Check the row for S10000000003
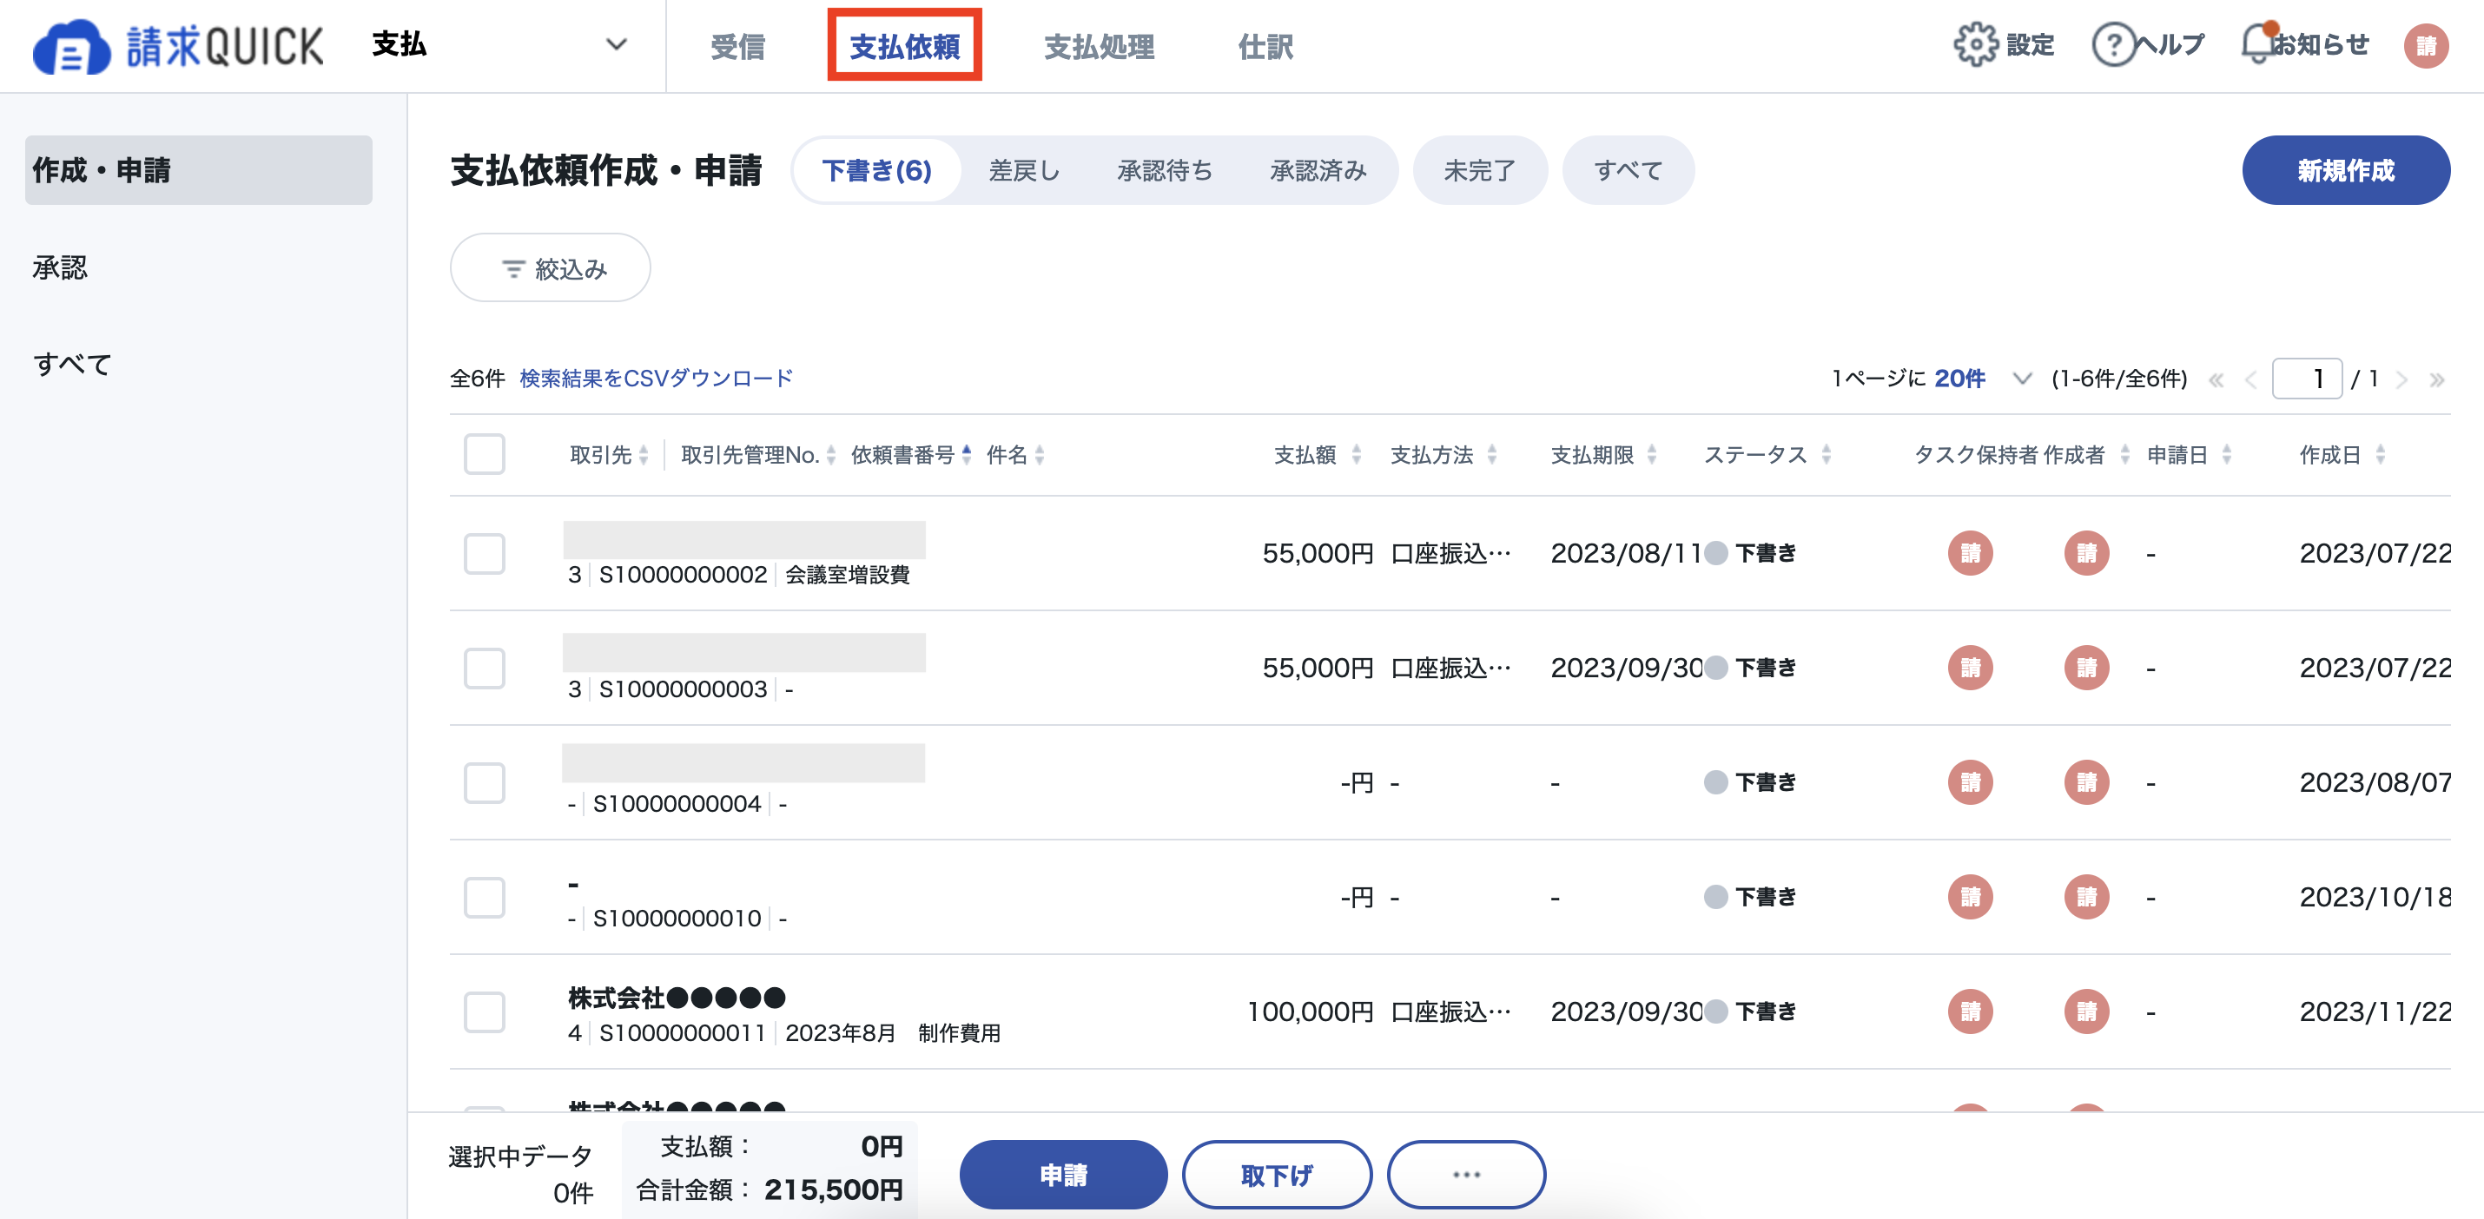 click(x=484, y=669)
